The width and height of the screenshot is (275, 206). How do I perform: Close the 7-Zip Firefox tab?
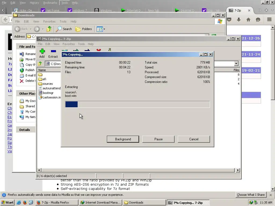point(249,10)
